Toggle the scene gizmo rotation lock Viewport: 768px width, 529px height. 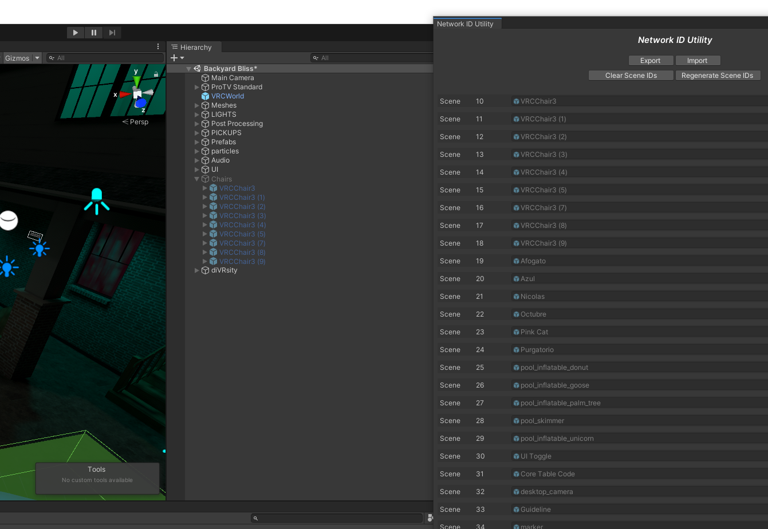156,74
